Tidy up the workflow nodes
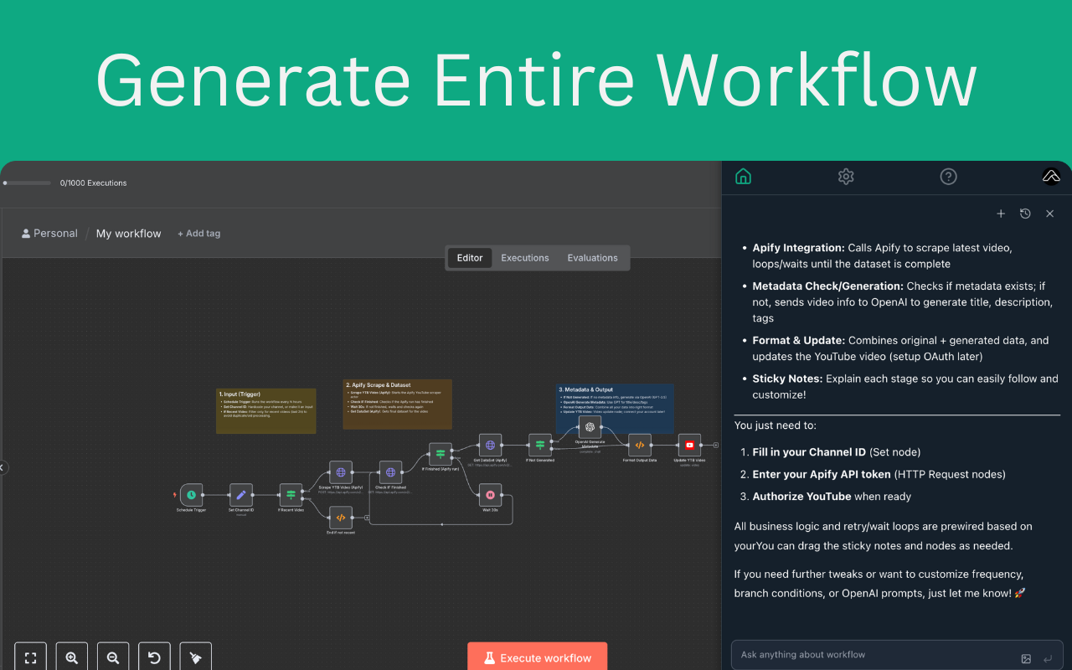Image resolution: width=1072 pixels, height=670 pixels. pos(196,658)
